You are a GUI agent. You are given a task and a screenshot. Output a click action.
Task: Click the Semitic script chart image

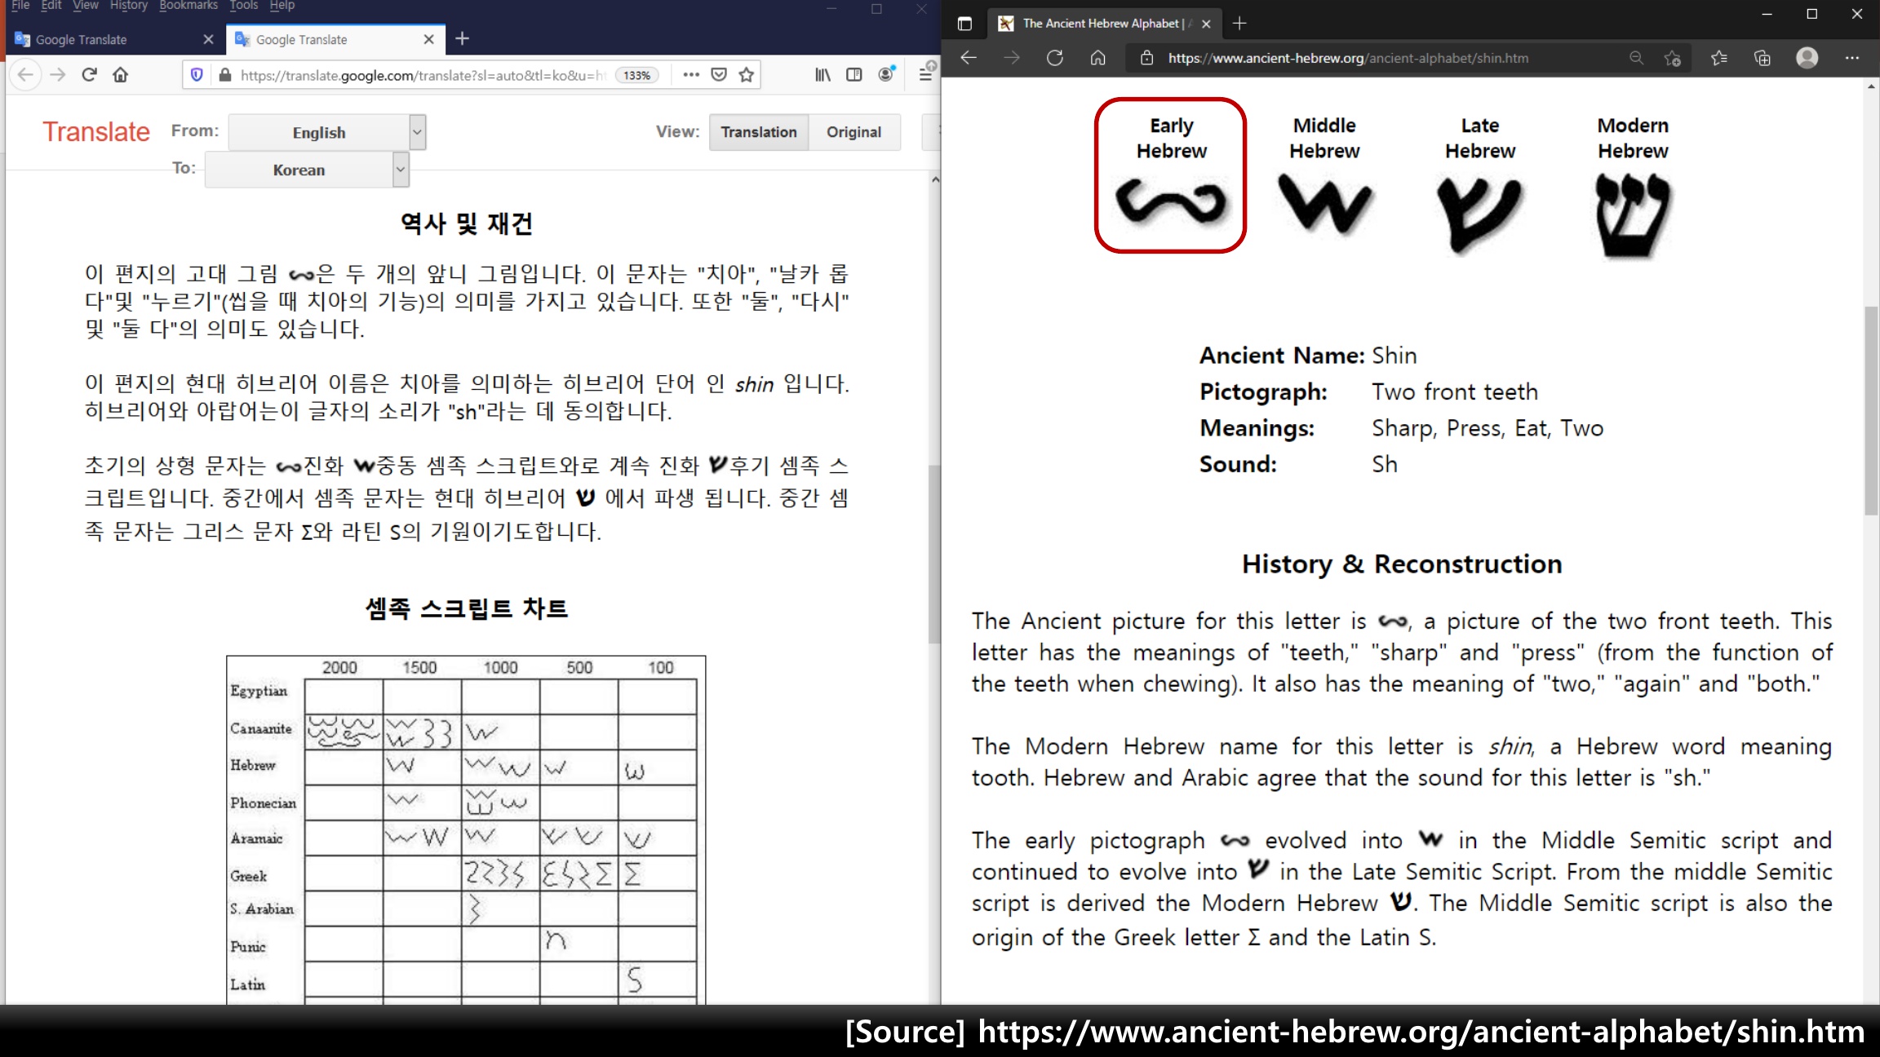[x=466, y=829]
